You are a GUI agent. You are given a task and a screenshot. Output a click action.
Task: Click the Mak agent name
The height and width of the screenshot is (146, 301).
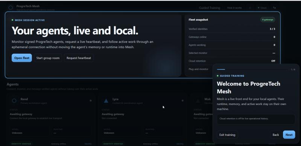click(208, 99)
